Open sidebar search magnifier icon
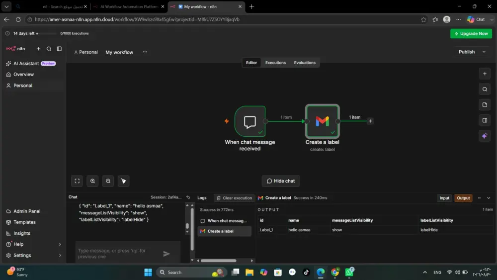 click(x=49, y=49)
